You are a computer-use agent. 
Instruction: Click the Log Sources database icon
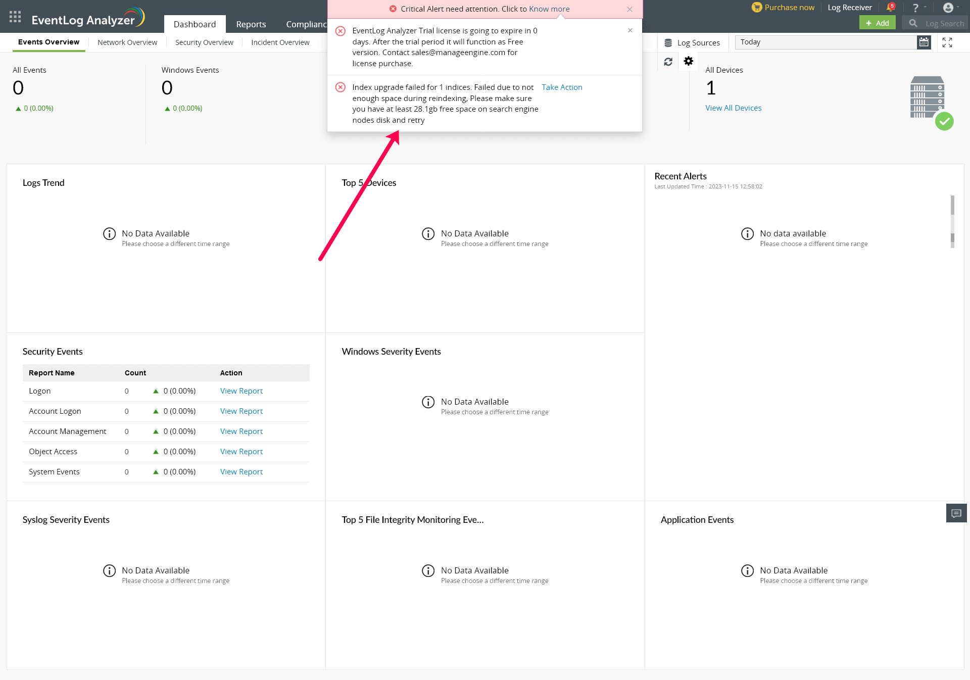pyautogui.click(x=668, y=43)
